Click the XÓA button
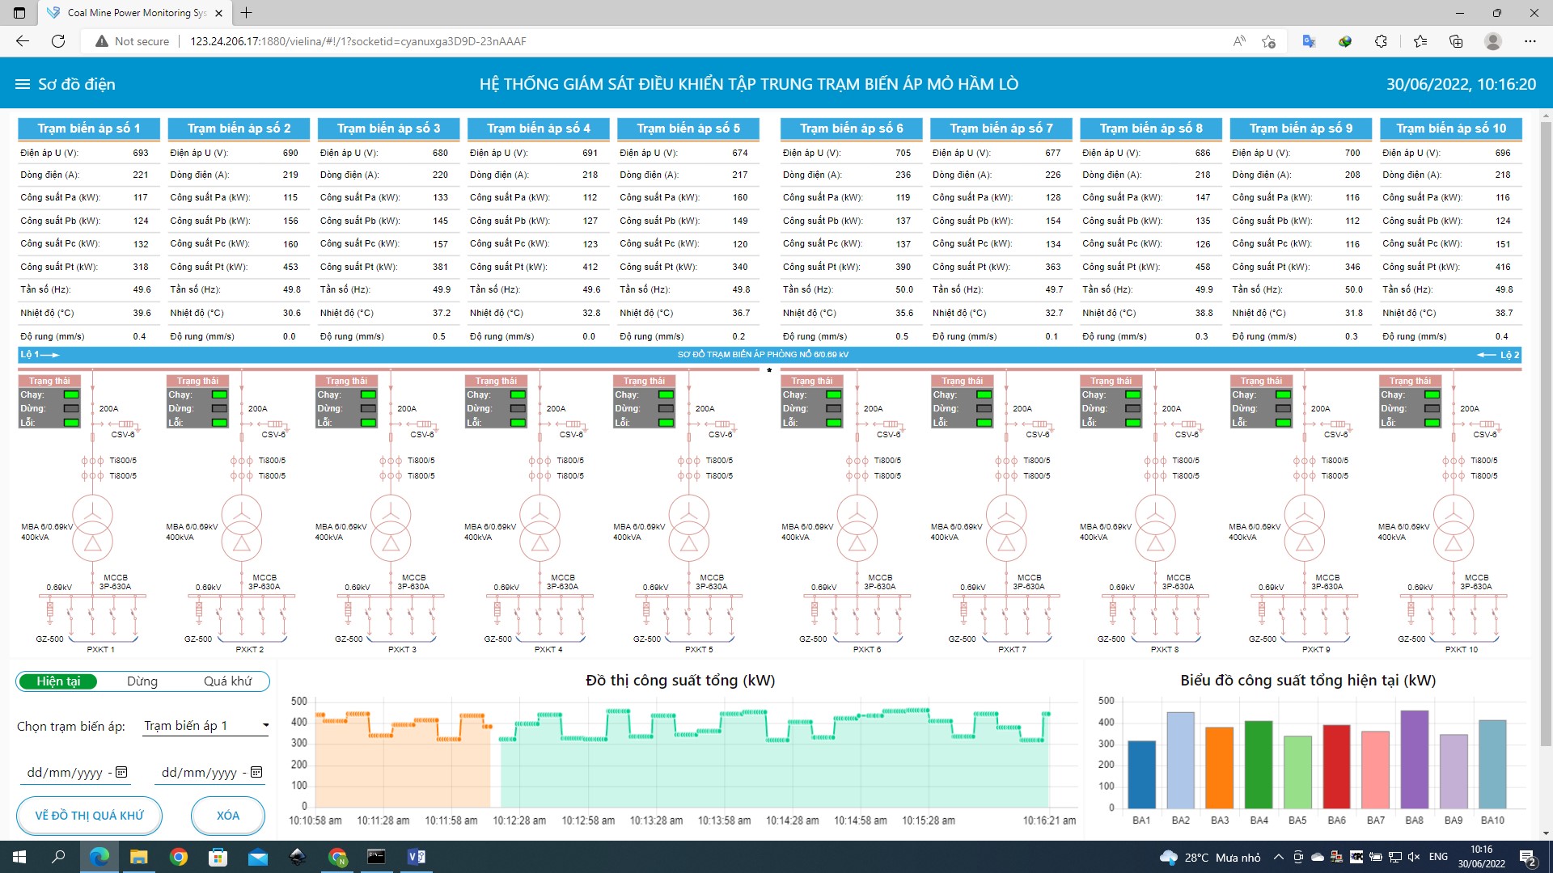 (228, 816)
